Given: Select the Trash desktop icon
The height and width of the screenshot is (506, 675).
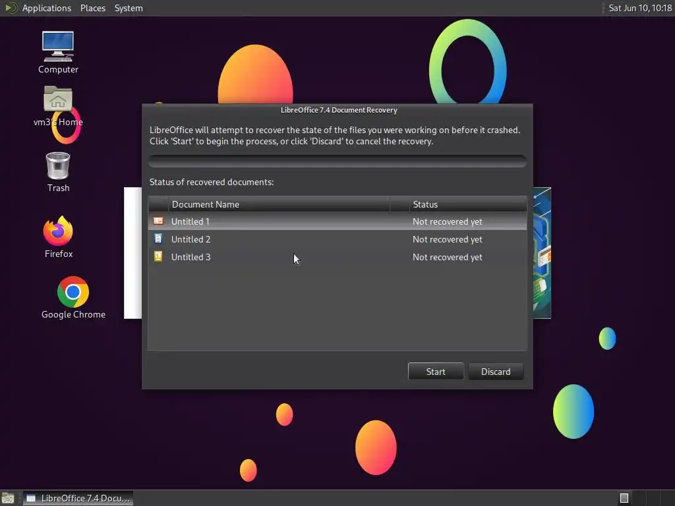Looking at the screenshot, I should pyautogui.click(x=58, y=172).
